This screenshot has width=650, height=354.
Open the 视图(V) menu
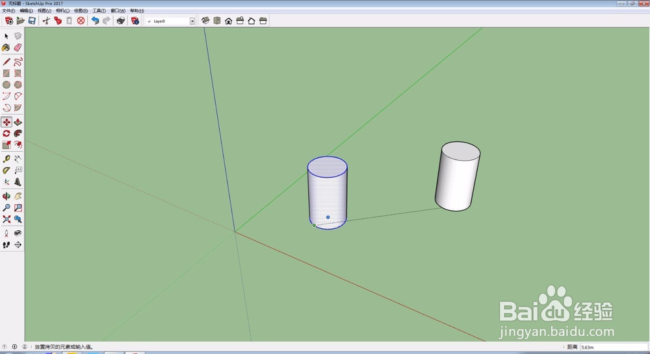(x=44, y=11)
